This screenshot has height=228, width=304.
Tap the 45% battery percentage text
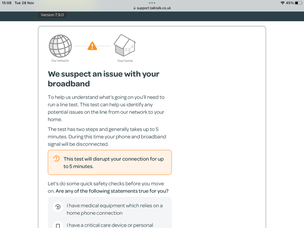pyautogui.click(x=290, y=3)
